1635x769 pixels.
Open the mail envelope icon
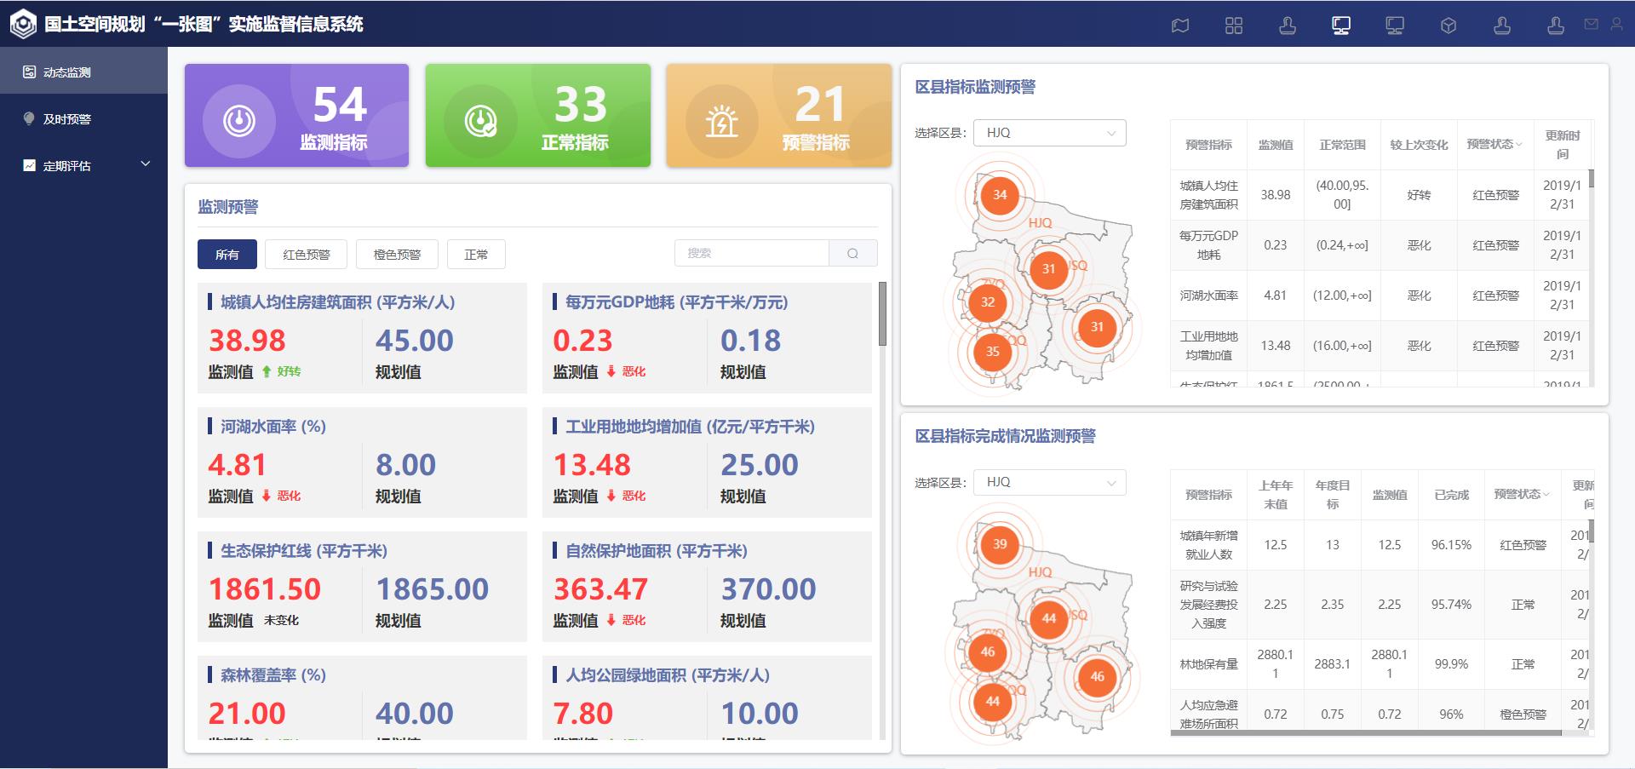coord(1591,25)
